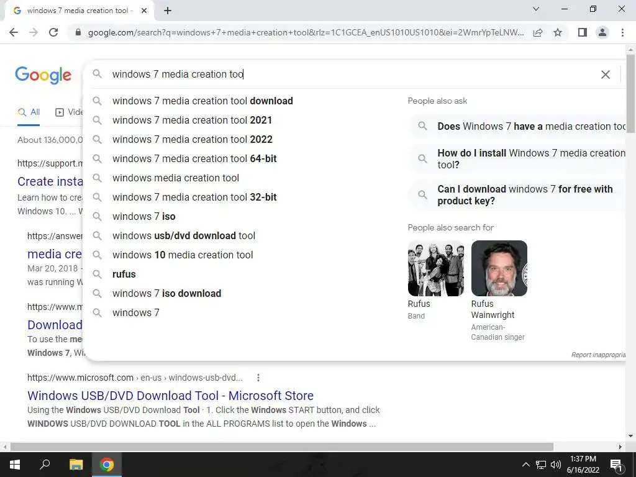Click the vertical page scrollbar
636x477 pixels.
coord(630,93)
